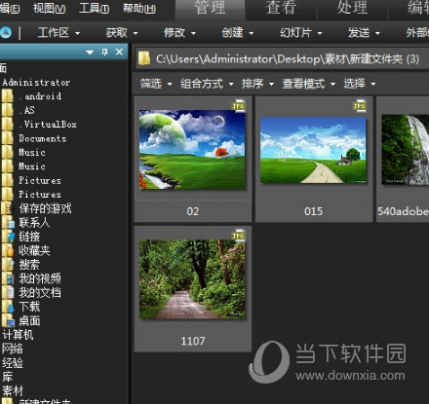Click the file name label 02
The height and width of the screenshot is (404, 429).
(x=193, y=211)
